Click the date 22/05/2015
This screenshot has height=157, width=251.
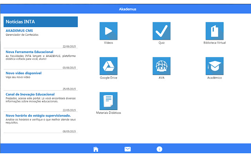69,110
